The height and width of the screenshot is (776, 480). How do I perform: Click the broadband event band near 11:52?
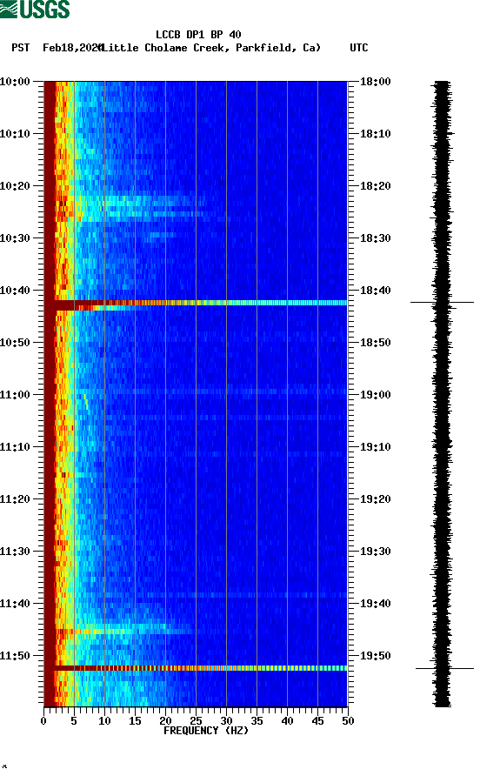coord(196,668)
